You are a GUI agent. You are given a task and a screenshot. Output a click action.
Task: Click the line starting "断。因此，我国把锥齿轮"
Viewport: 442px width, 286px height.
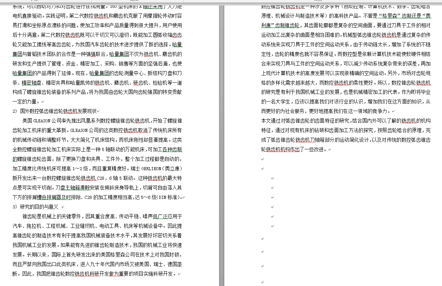[x=95, y=274]
